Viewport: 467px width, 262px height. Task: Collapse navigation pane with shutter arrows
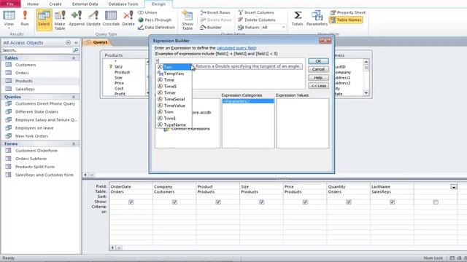click(x=76, y=43)
